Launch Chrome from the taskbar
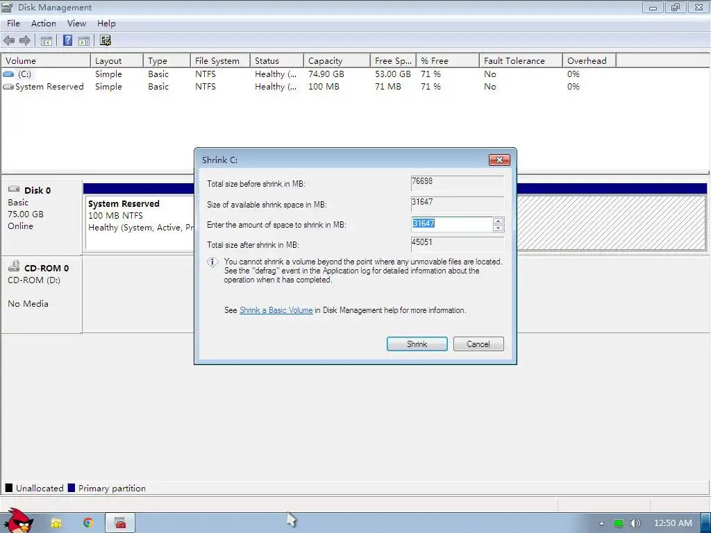This screenshot has width=711, height=533. (88, 523)
